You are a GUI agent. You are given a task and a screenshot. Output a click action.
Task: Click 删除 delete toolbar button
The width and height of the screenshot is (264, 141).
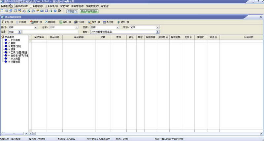[x=50, y=22]
